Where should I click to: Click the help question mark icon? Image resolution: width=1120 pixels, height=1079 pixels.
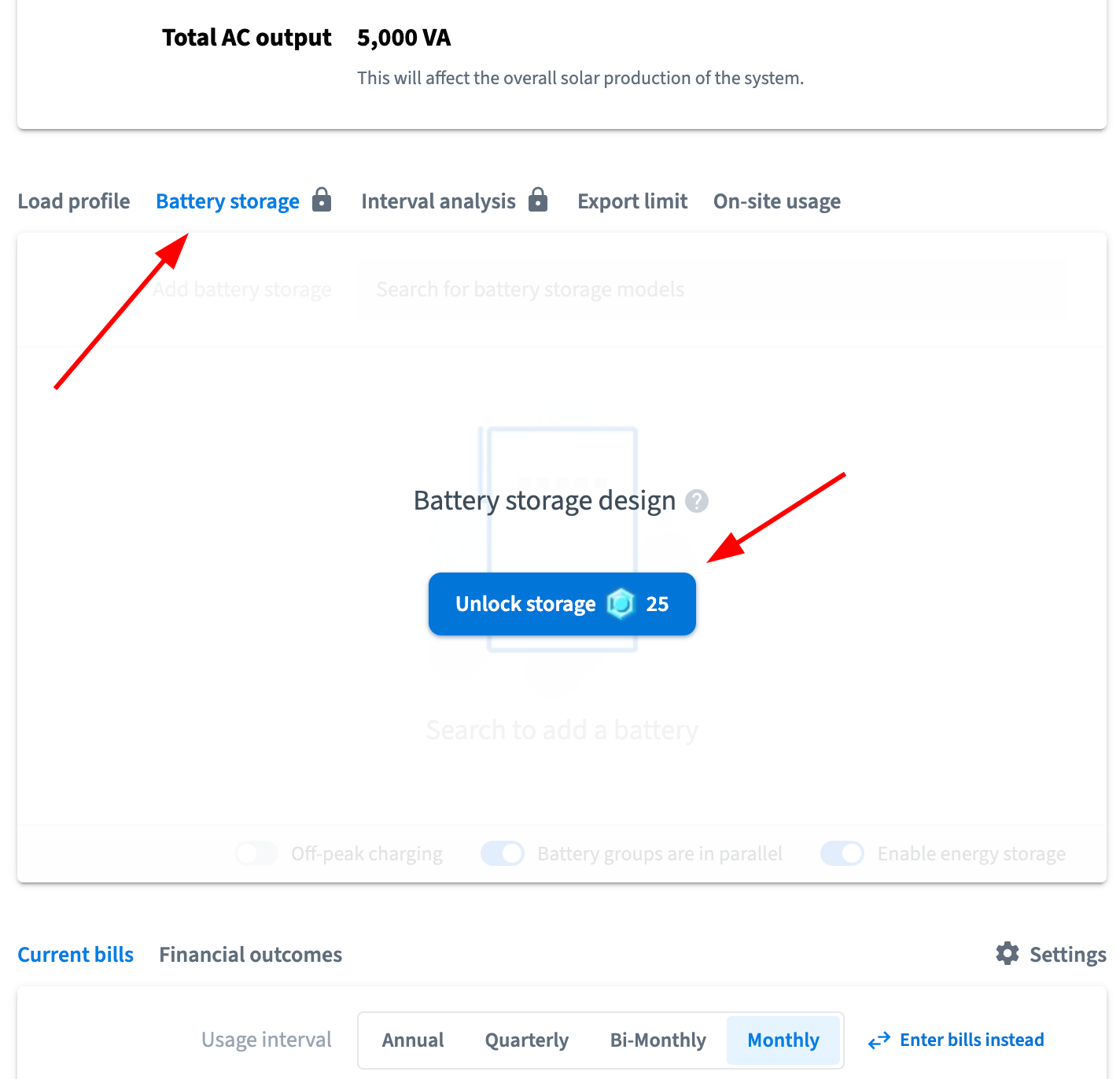(x=697, y=501)
